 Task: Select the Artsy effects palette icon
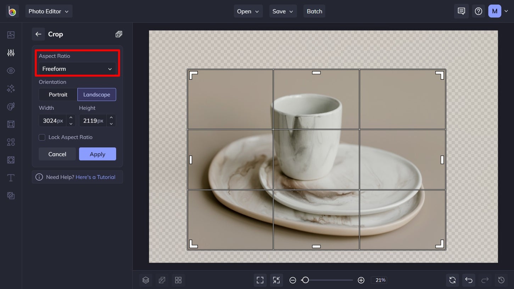tap(11, 106)
